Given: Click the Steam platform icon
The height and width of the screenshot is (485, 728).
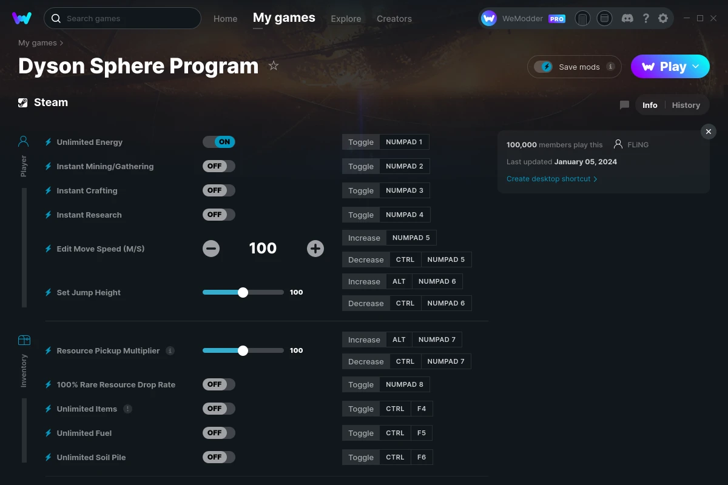Looking at the screenshot, I should click(23, 102).
